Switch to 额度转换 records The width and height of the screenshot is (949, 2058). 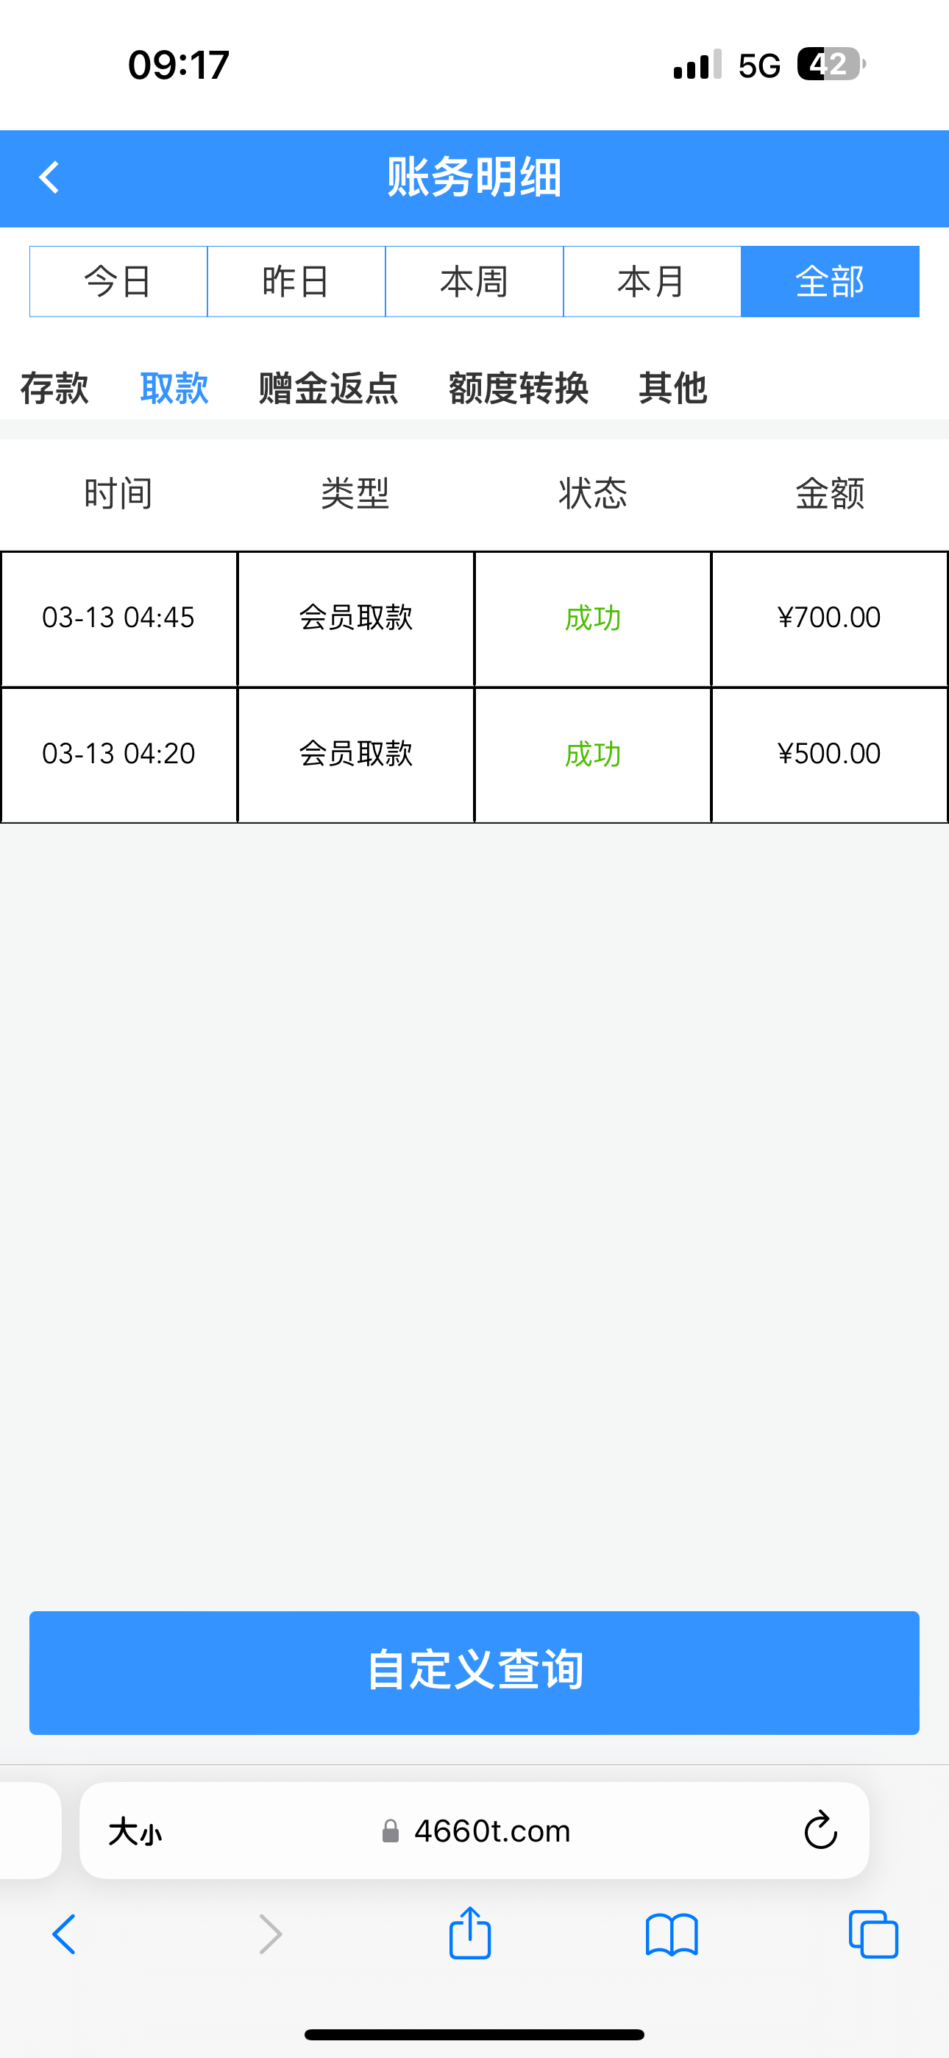pos(519,389)
